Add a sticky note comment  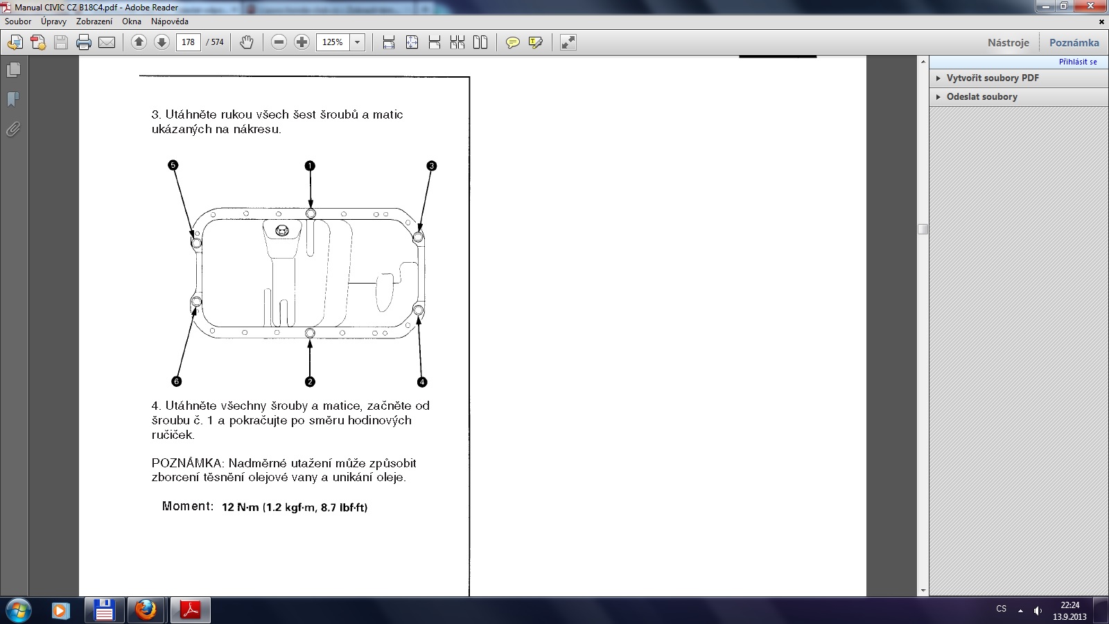pos(512,42)
